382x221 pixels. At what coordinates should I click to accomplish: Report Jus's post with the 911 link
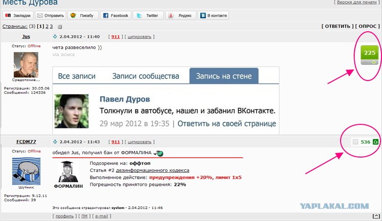tap(116, 37)
